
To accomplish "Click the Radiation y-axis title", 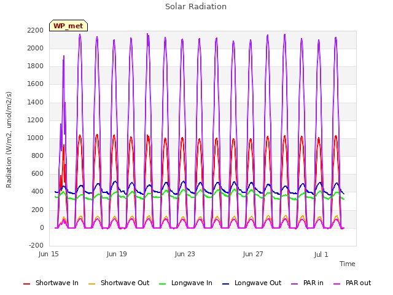I will 9,140.
